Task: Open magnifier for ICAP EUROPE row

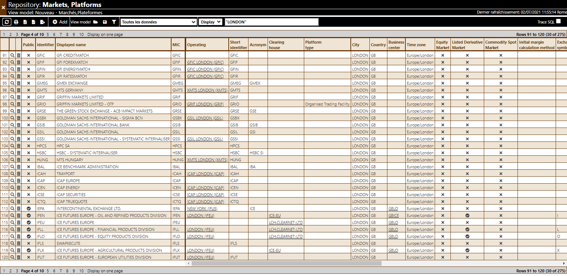Action: (12, 181)
